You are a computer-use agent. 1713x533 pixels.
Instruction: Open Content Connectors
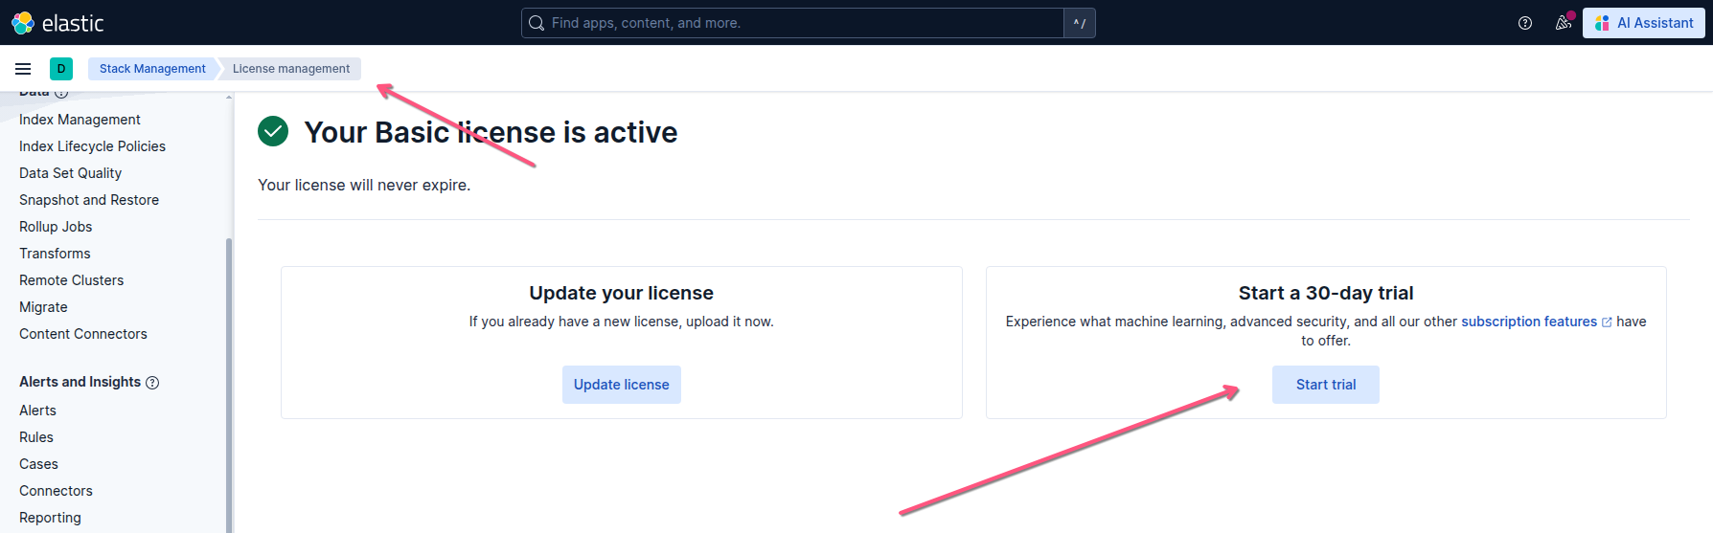(x=83, y=334)
